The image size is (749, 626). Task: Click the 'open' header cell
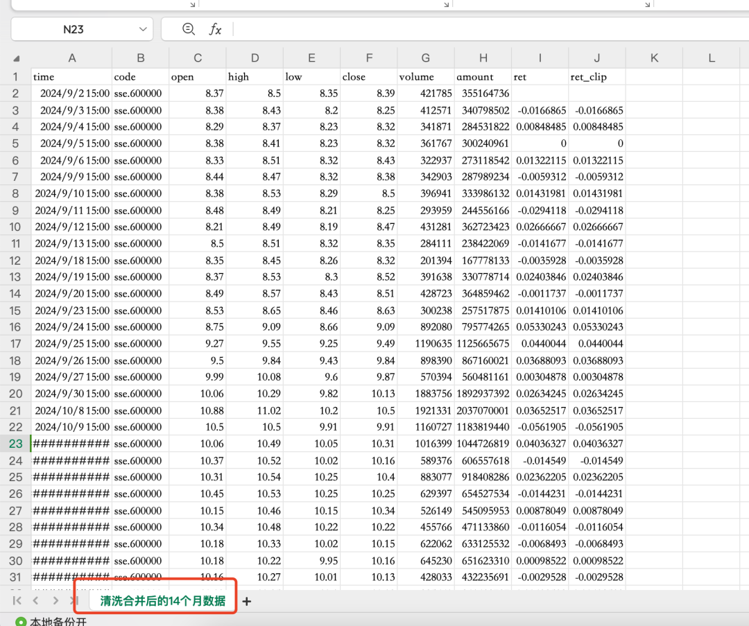[197, 77]
